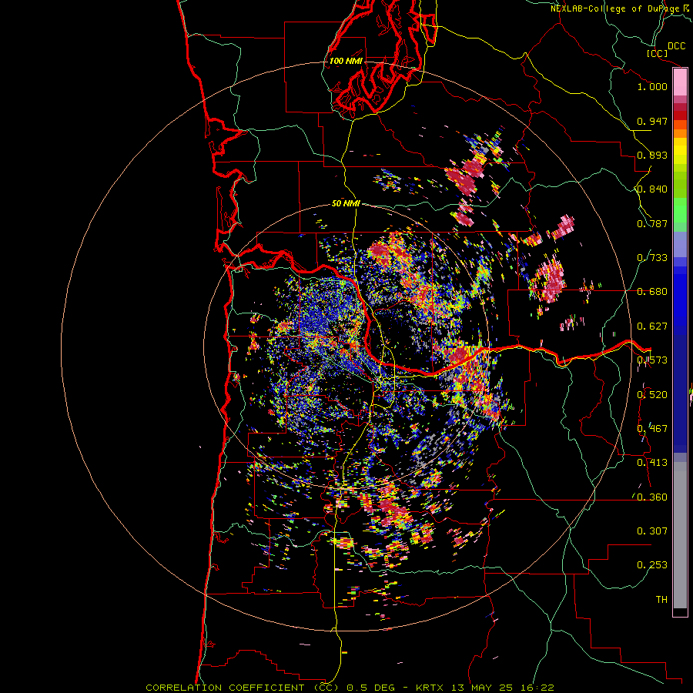Select the 0.307 scale value
693x693 pixels.
[x=652, y=531]
